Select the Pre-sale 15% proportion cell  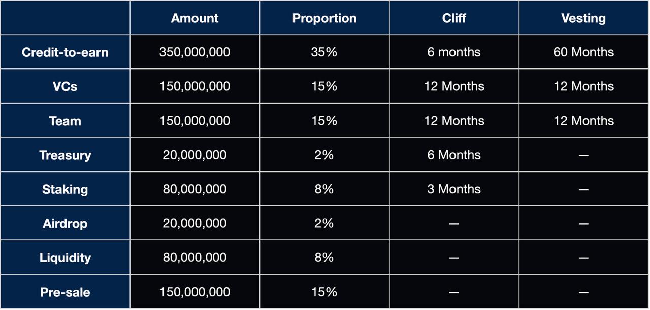324,292
